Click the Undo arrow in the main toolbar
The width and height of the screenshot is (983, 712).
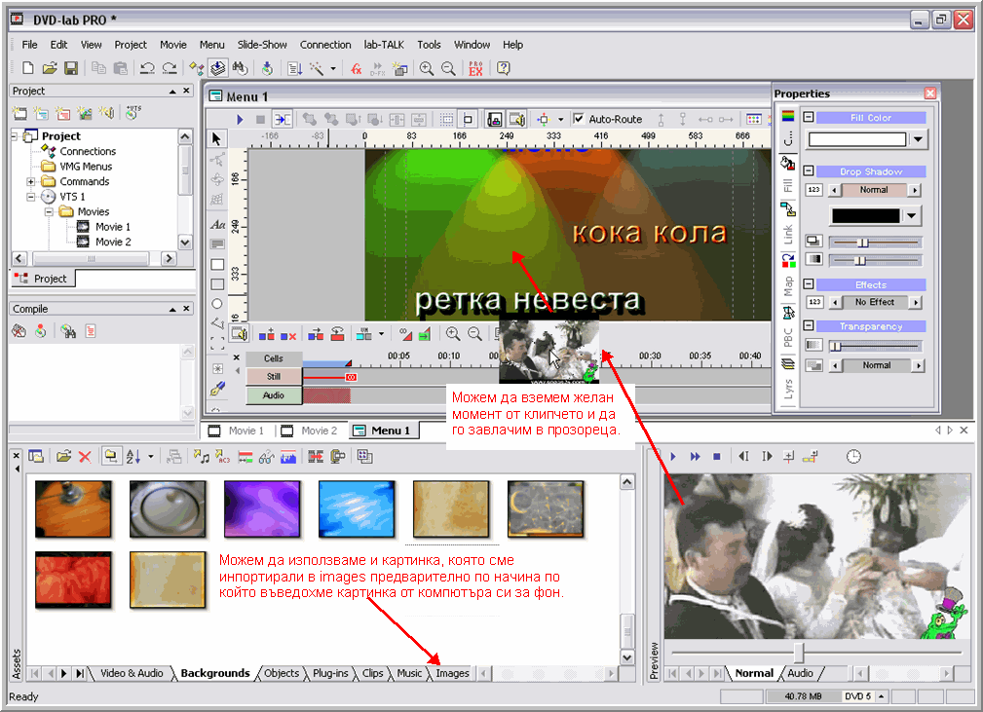(147, 68)
